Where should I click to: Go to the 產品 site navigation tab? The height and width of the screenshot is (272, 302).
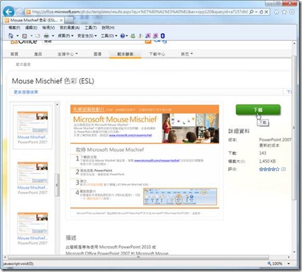38,54
